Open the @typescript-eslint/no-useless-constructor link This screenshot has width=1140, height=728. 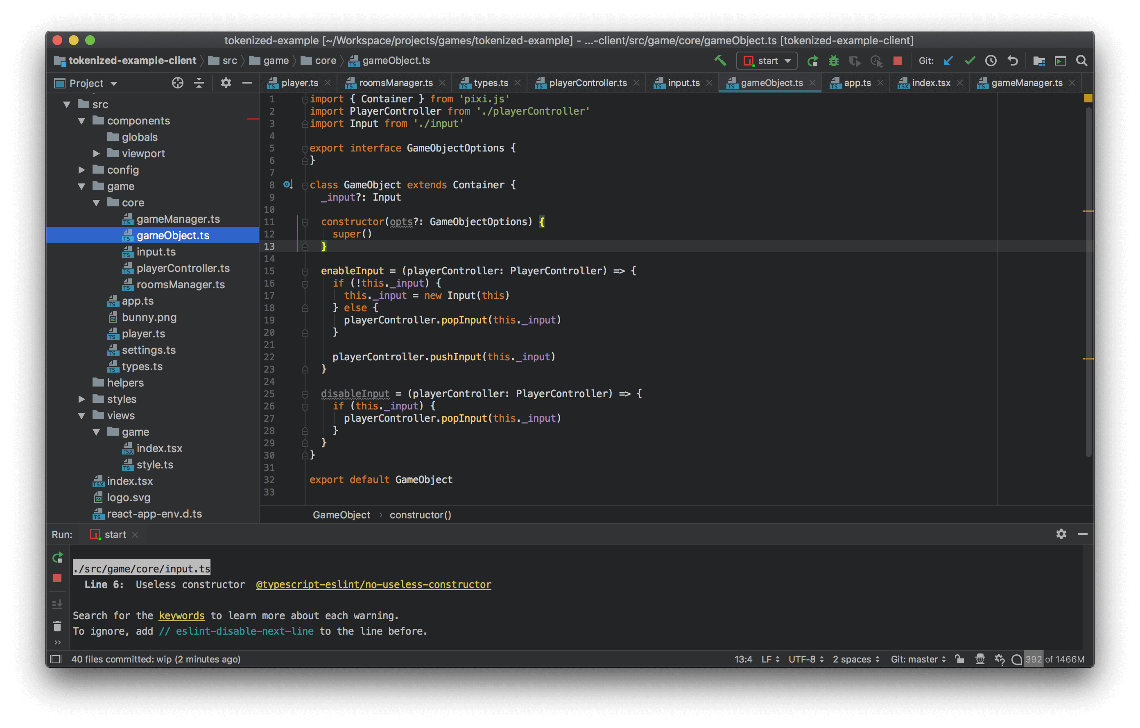[374, 584]
